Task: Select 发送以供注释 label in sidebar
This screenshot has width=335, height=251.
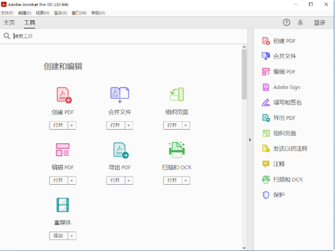Action: [290, 149]
